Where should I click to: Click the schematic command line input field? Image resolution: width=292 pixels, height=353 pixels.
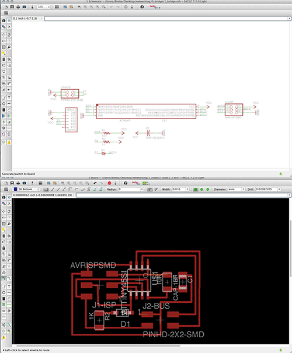coord(166,19)
